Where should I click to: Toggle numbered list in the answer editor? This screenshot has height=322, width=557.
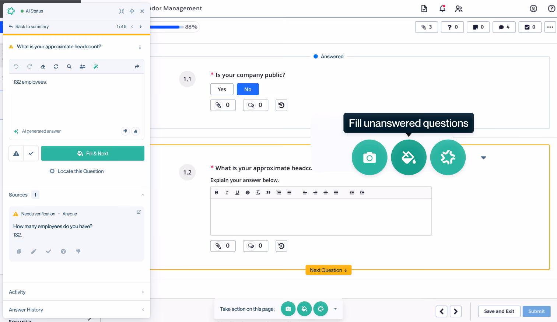tap(278, 193)
